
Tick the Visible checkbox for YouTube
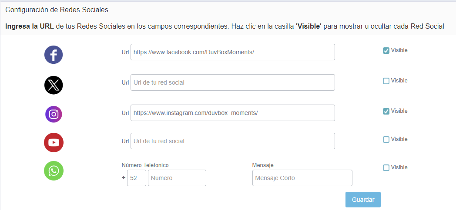click(x=386, y=139)
